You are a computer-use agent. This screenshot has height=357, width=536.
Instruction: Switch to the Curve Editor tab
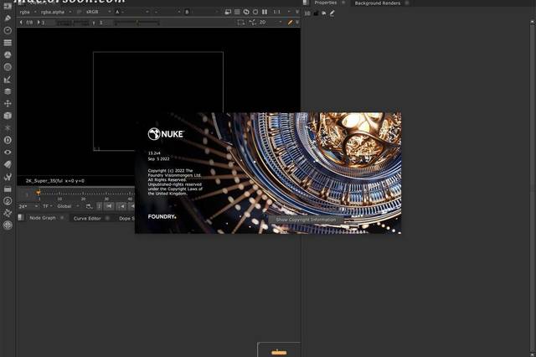pyautogui.click(x=87, y=218)
